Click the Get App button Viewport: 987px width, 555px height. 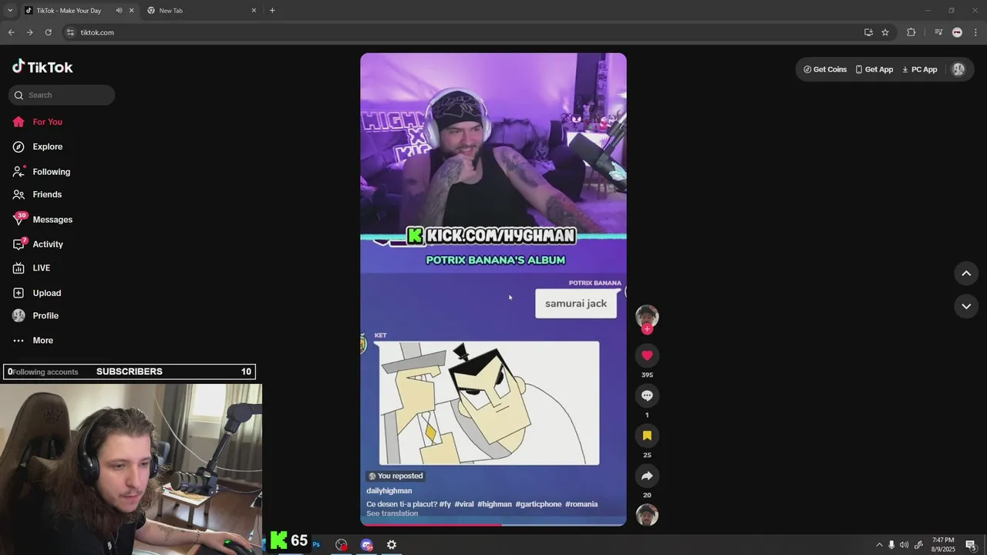pyautogui.click(x=874, y=69)
